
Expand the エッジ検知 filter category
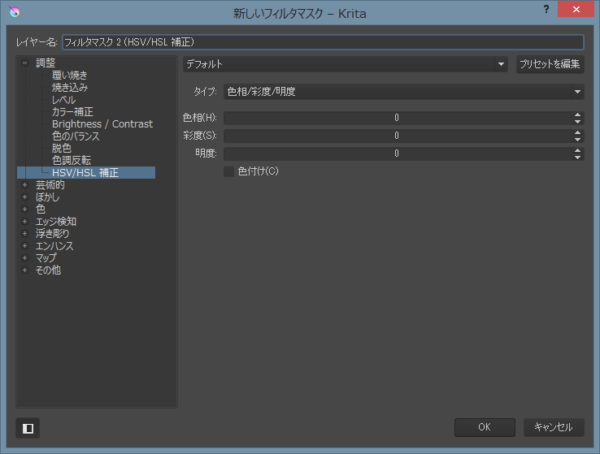pyautogui.click(x=25, y=222)
